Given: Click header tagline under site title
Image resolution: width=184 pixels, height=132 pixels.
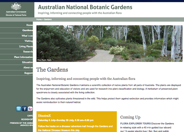Looking at the screenshot, I should (x=80, y=13).
